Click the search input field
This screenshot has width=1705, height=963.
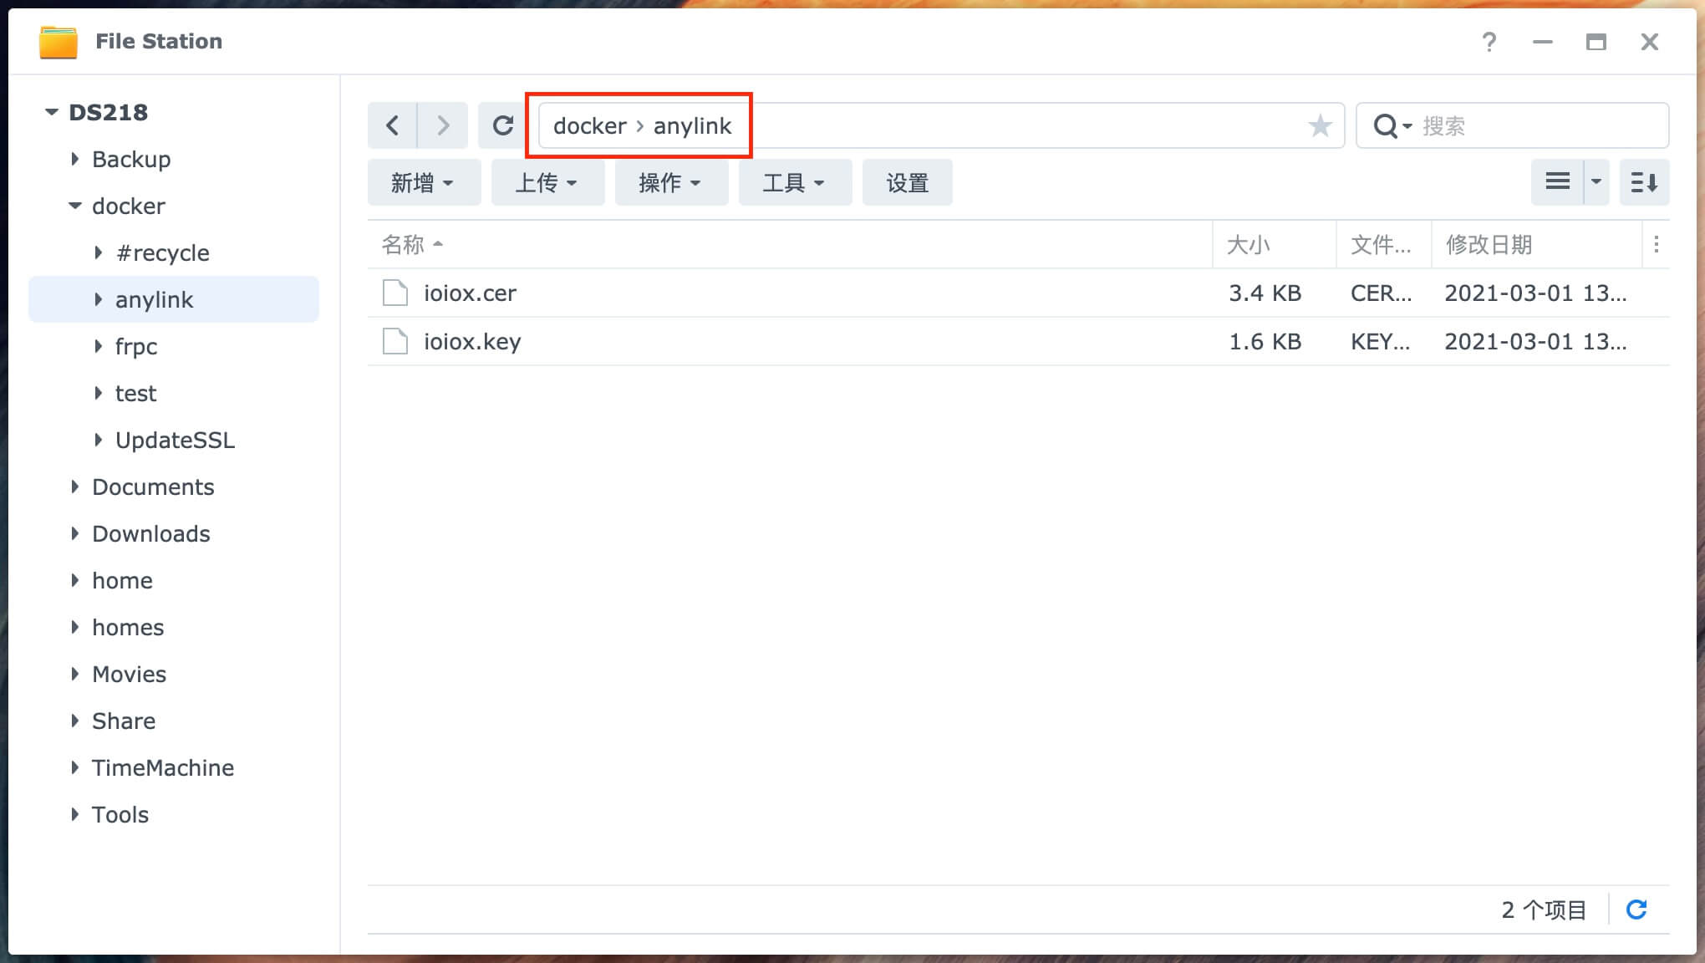(1538, 126)
